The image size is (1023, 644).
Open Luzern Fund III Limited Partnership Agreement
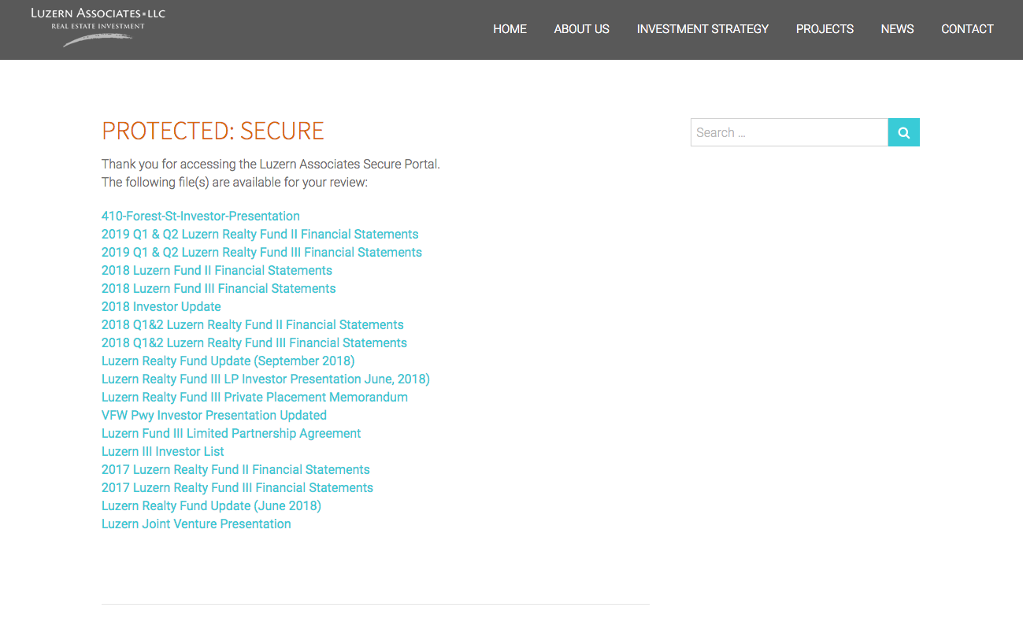coord(232,433)
